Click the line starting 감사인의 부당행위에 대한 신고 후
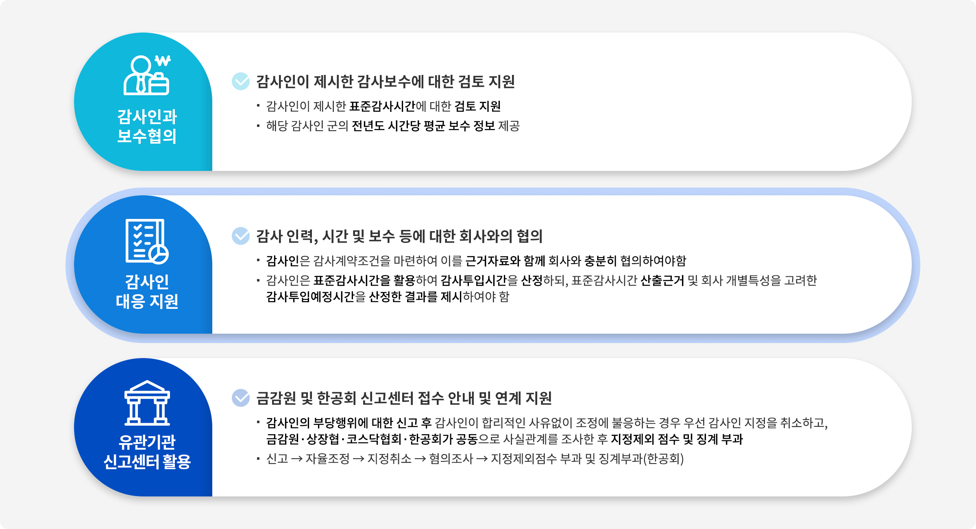Image resolution: width=976 pixels, height=529 pixels. 547,423
